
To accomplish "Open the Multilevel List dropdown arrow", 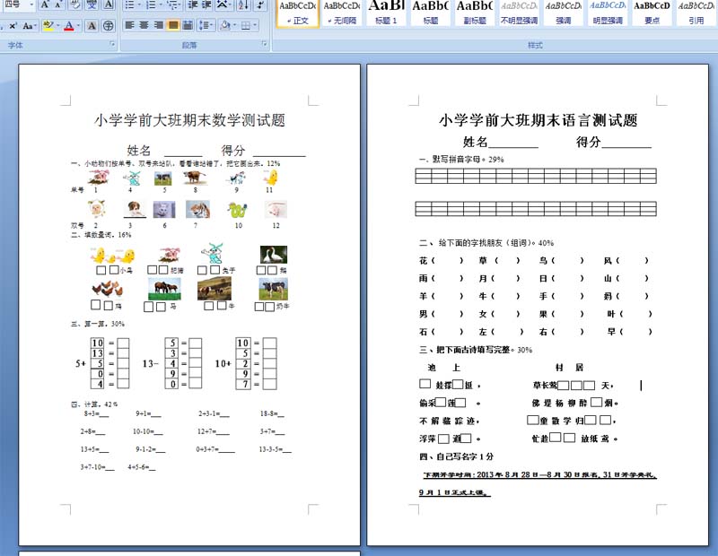I will (181, 4).
